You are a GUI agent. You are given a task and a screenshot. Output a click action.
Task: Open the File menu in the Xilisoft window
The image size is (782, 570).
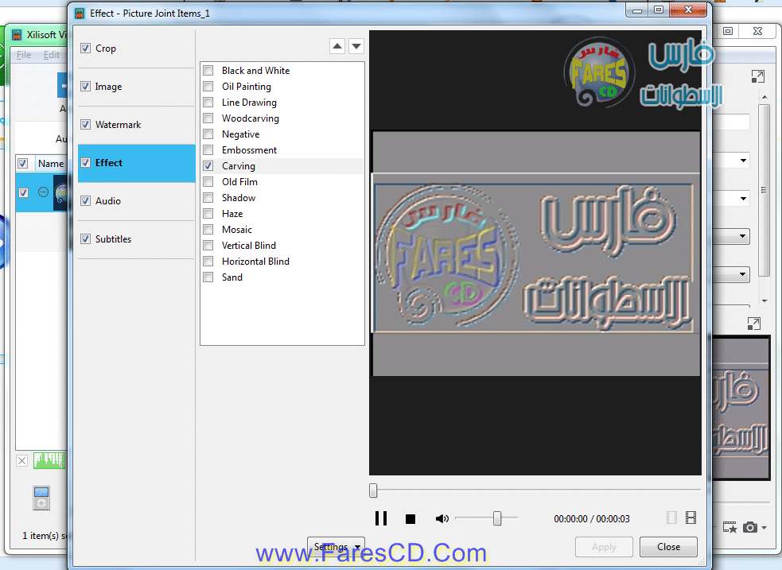(x=24, y=55)
